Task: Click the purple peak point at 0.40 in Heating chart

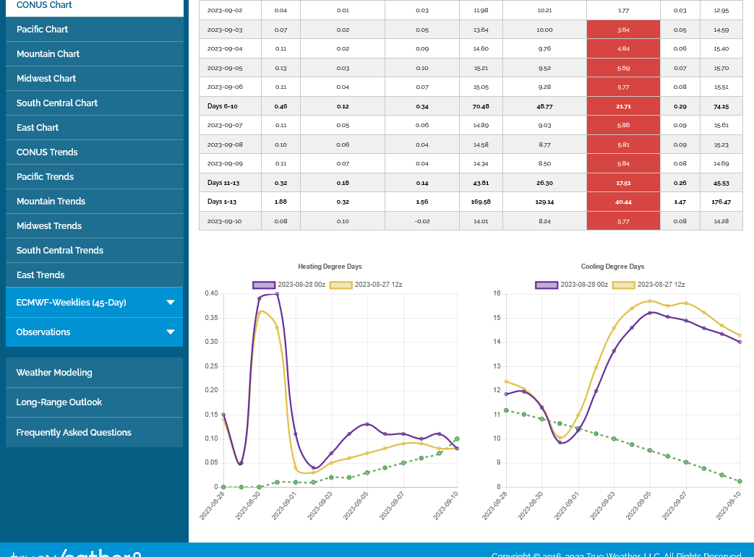Action: [277, 293]
